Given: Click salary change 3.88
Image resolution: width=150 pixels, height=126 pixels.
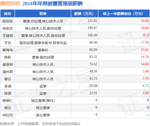Looking at the screenshot, I should [x=145, y=93].
